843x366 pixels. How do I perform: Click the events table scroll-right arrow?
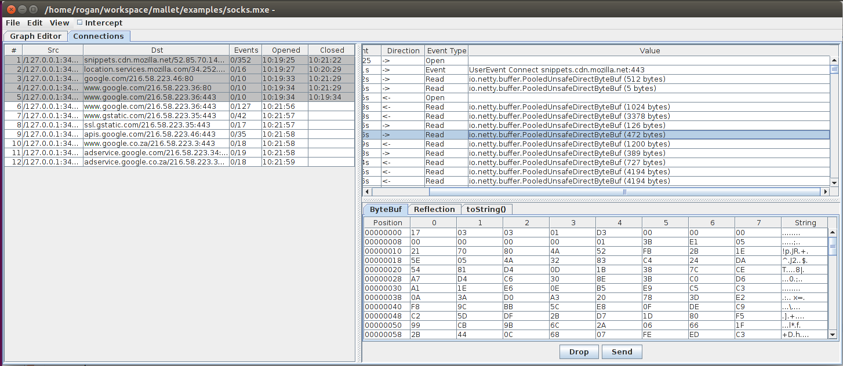click(x=824, y=192)
